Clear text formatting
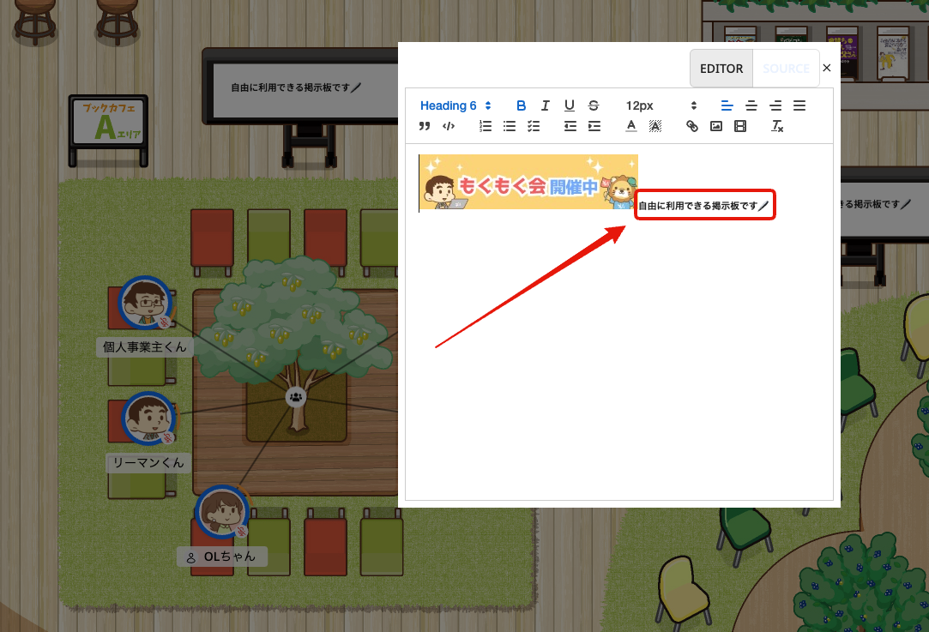 point(776,126)
